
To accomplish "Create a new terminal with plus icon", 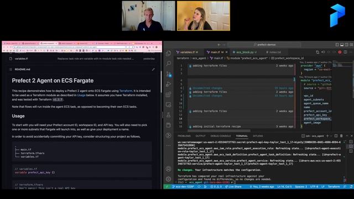I will 327,136.
